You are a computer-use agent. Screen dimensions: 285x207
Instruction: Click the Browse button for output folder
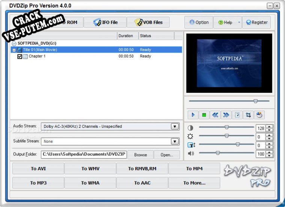pos(141,155)
